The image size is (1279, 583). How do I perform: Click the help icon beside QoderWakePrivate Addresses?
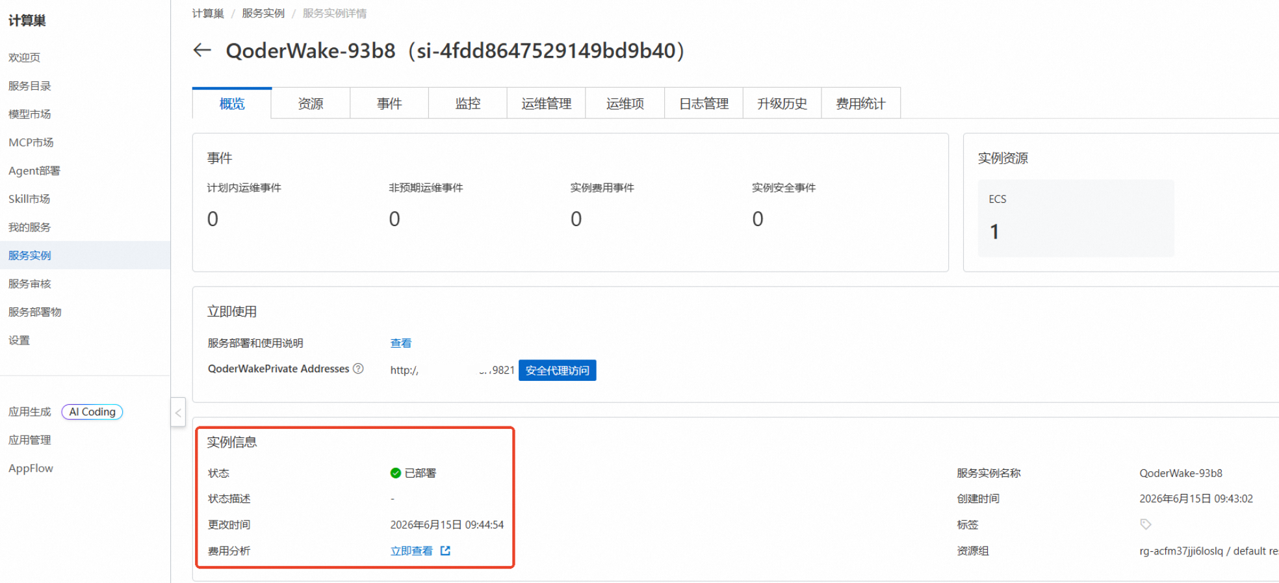tap(358, 369)
